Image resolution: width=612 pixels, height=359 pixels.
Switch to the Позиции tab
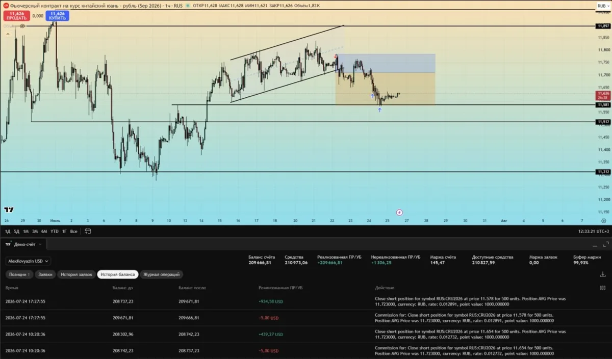tap(19, 274)
